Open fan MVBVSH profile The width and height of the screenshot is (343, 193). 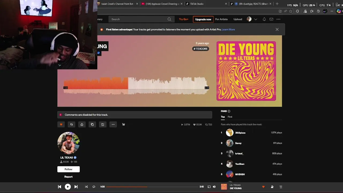[x=240, y=175]
